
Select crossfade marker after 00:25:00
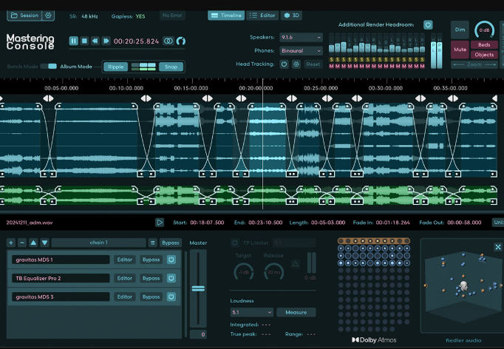coord(327,98)
